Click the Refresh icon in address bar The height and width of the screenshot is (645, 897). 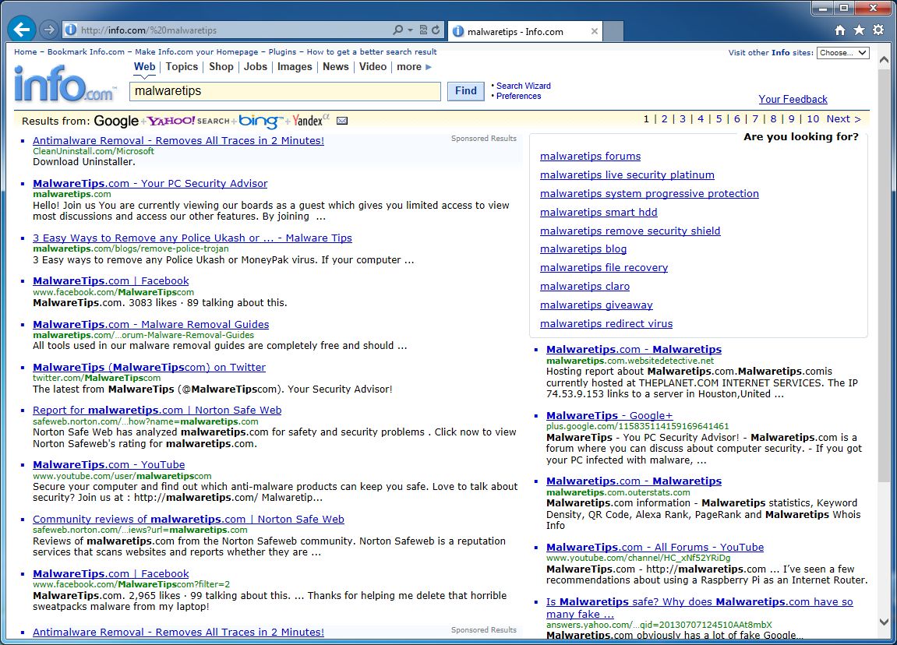[x=436, y=30]
